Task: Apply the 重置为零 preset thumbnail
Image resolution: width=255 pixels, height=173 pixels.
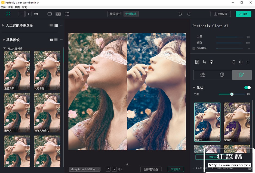Action: click(x=17, y=71)
